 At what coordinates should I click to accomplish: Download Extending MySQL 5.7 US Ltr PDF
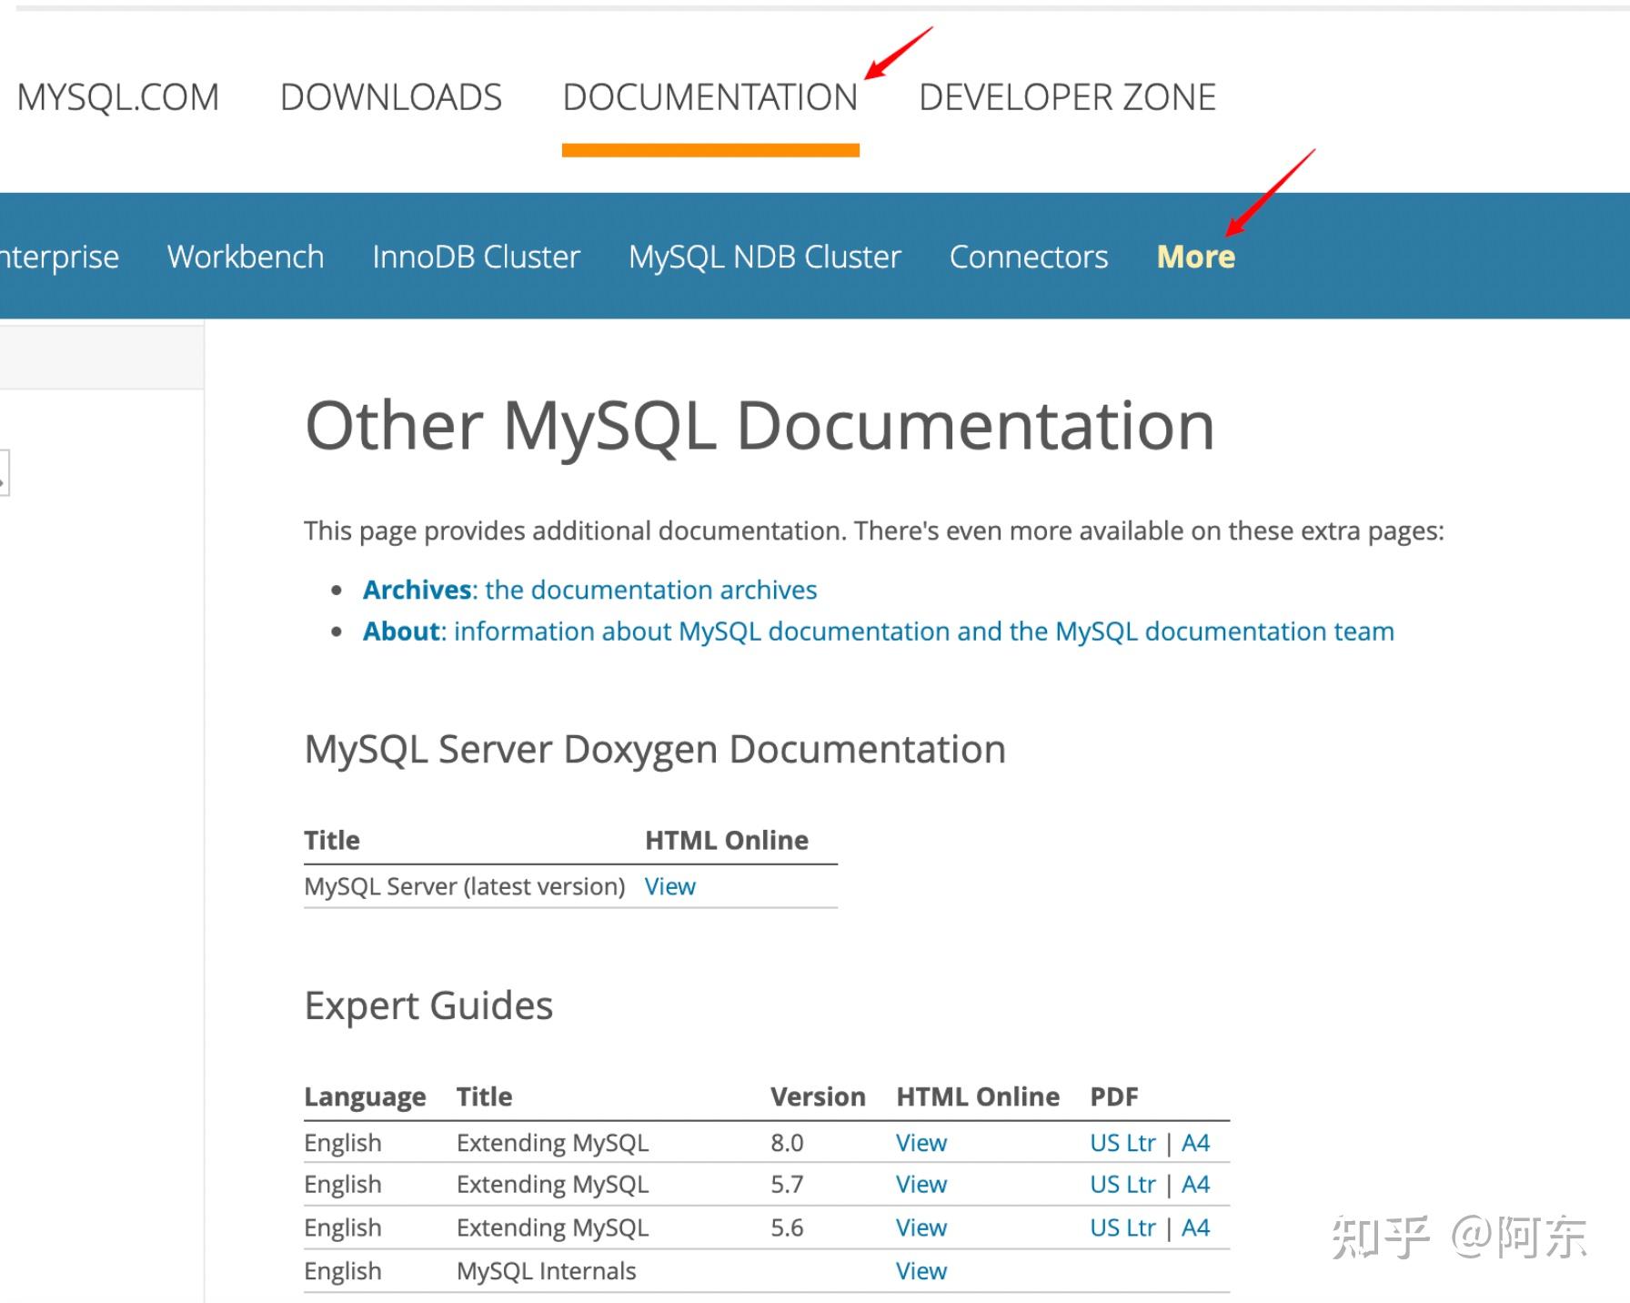point(1122,1185)
